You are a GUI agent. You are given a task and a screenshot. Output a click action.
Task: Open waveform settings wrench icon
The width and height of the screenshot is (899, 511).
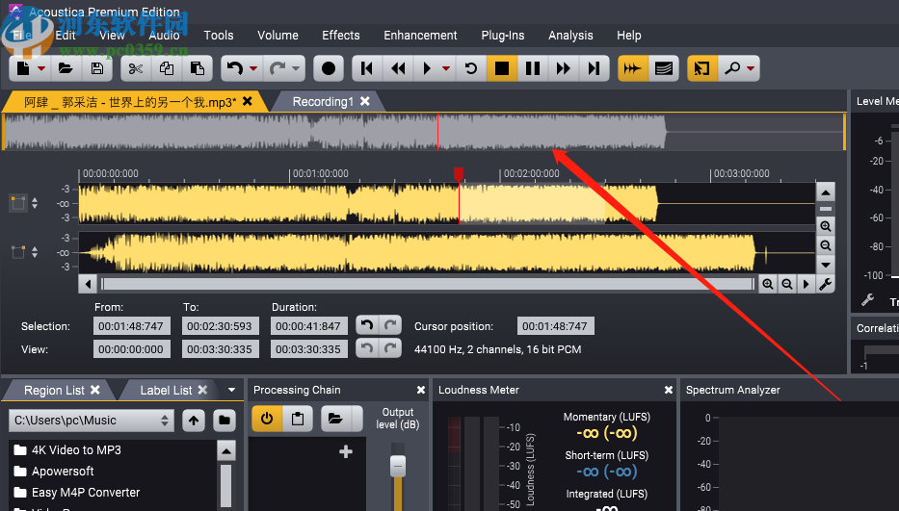pos(826,284)
